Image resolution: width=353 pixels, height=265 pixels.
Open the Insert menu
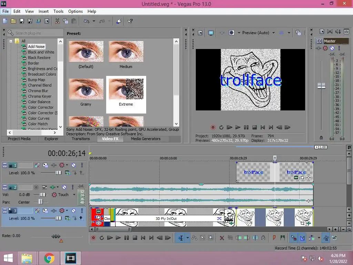(x=43, y=11)
